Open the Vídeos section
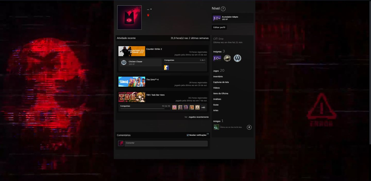371x181 pixels. (x=216, y=88)
